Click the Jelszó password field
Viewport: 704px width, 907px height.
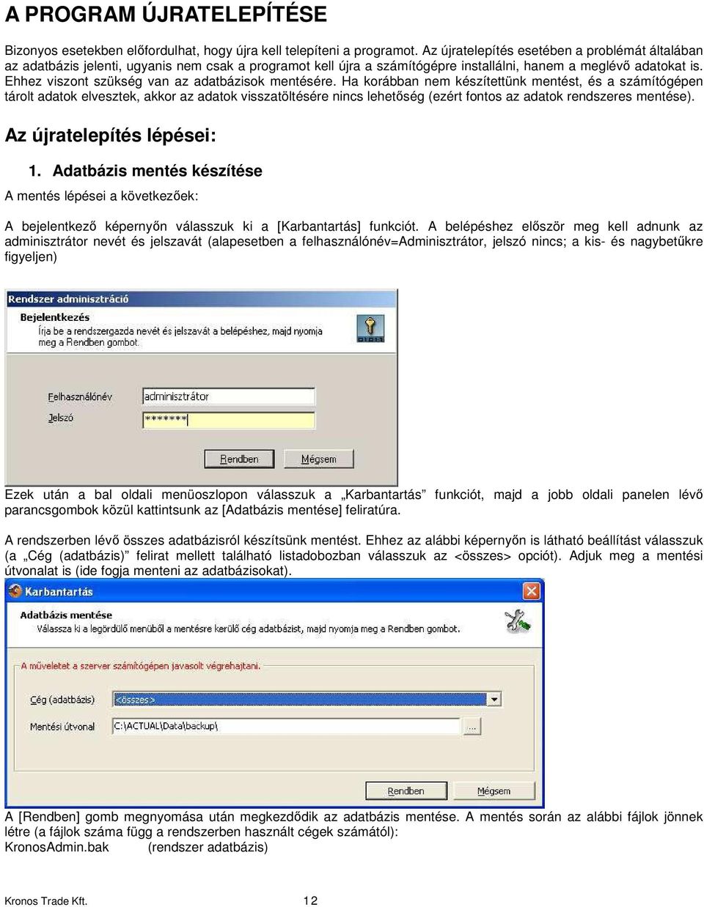pyautogui.click(x=228, y=419)
